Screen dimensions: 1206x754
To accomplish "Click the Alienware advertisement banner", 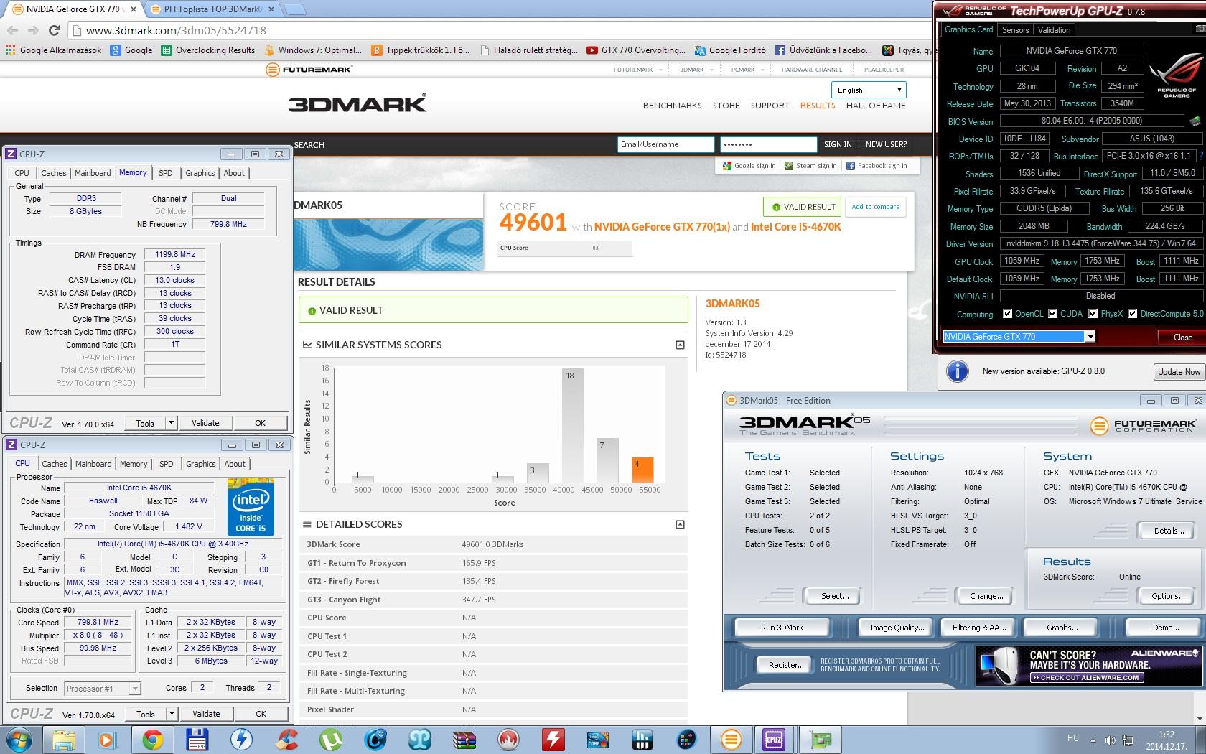I will pyautogui.click(x=1088, y=666).
